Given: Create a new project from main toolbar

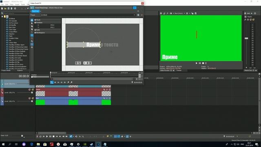Looking at the screenshot, I should click(x=2, y=9).
